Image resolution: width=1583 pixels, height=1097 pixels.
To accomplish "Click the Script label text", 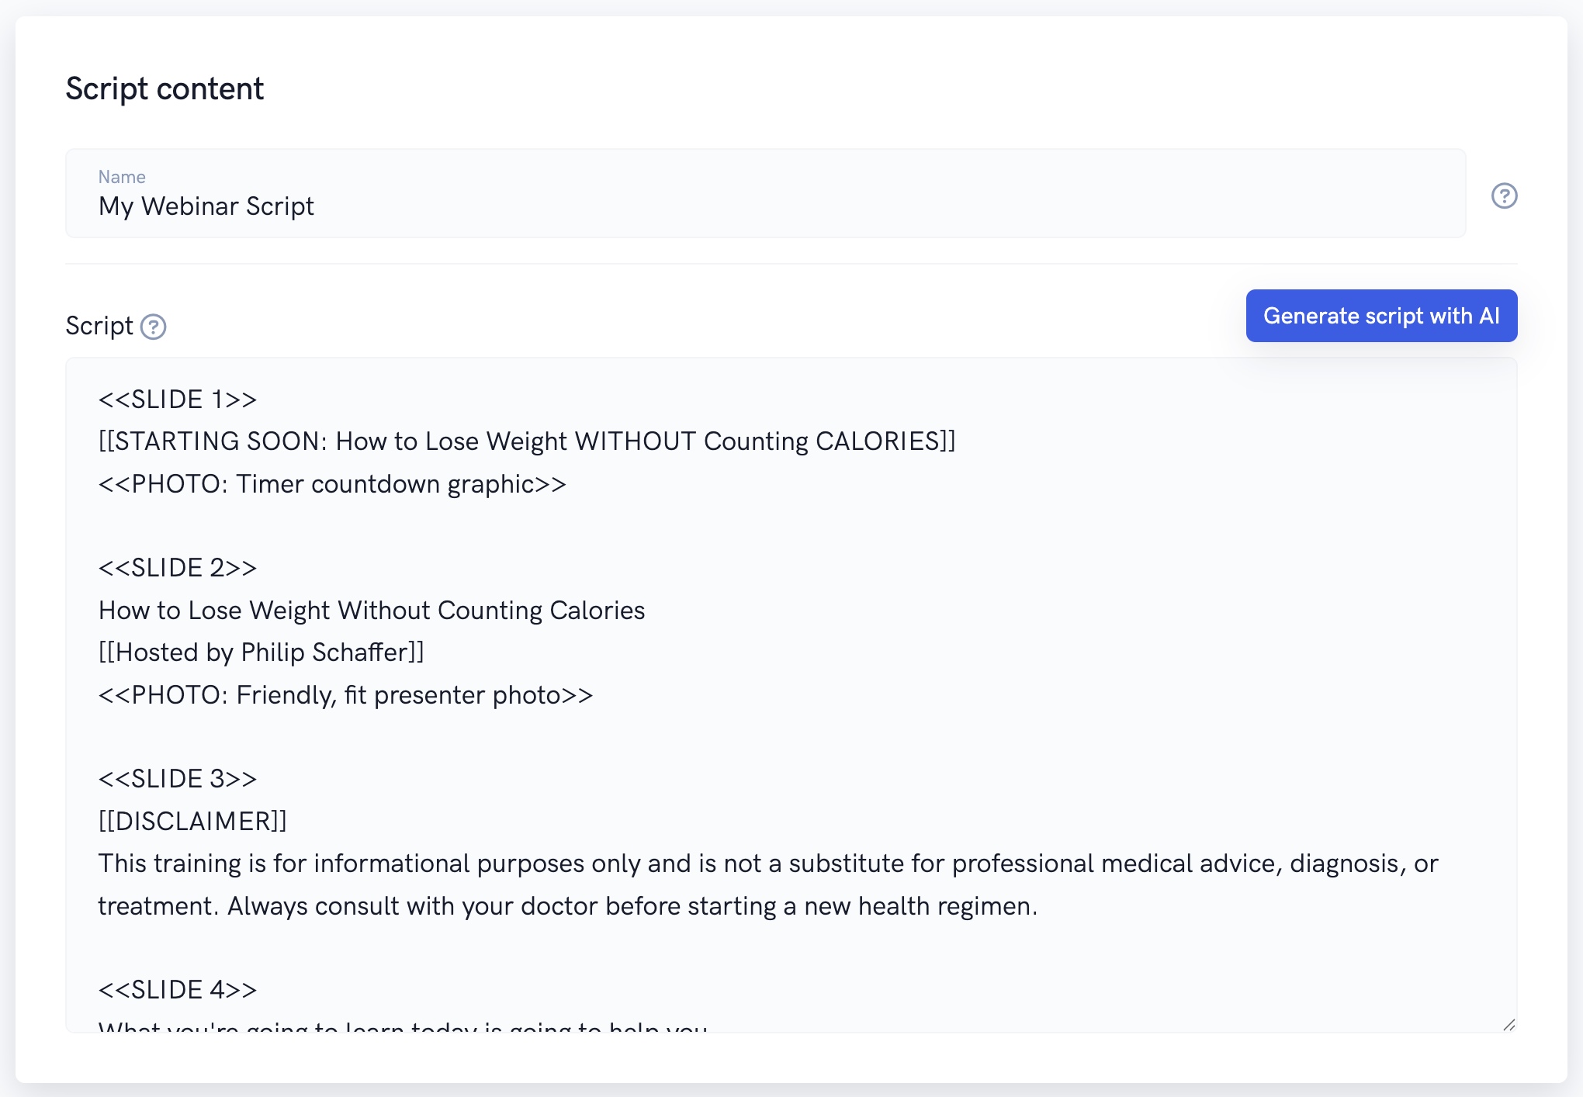I will coord(99,326).
